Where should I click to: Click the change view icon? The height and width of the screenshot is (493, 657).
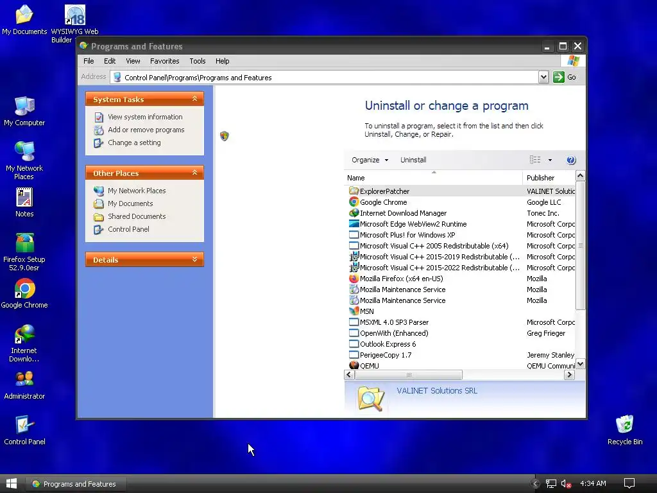tap(535, 160)
